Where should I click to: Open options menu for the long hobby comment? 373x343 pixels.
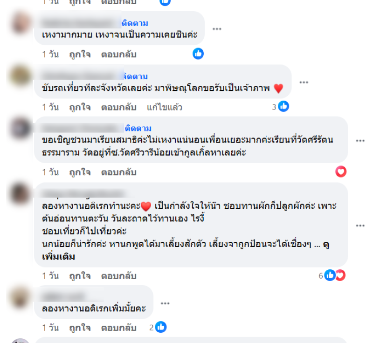(x=360, y=226)
